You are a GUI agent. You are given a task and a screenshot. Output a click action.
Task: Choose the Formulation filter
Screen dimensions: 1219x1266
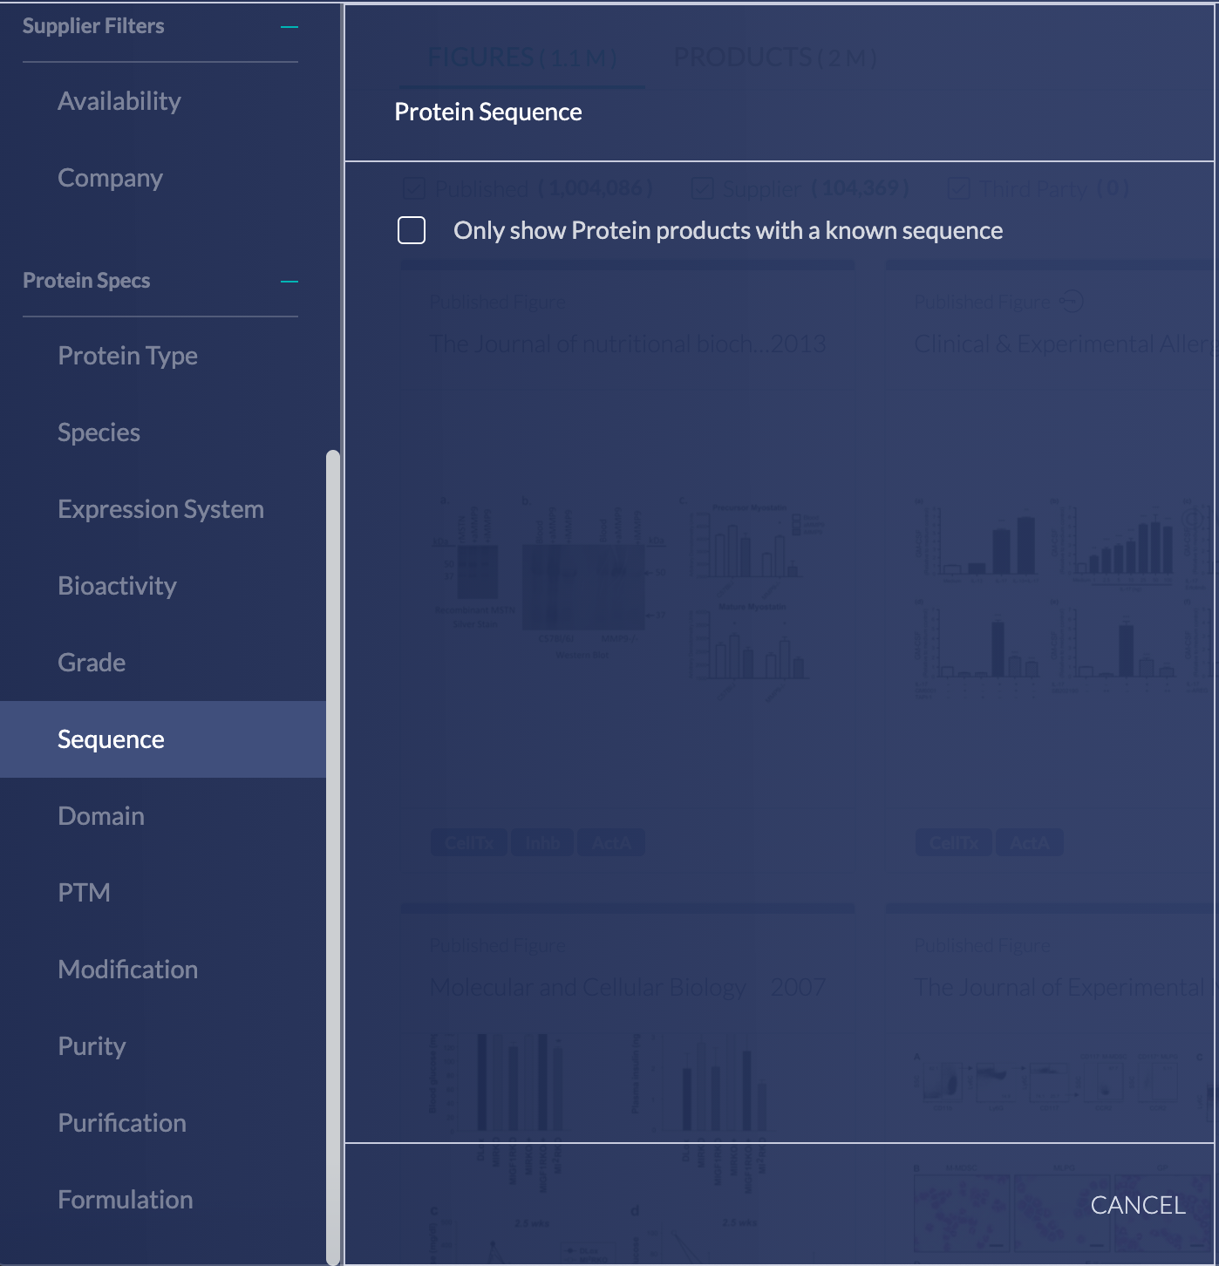pos(126,1200)
